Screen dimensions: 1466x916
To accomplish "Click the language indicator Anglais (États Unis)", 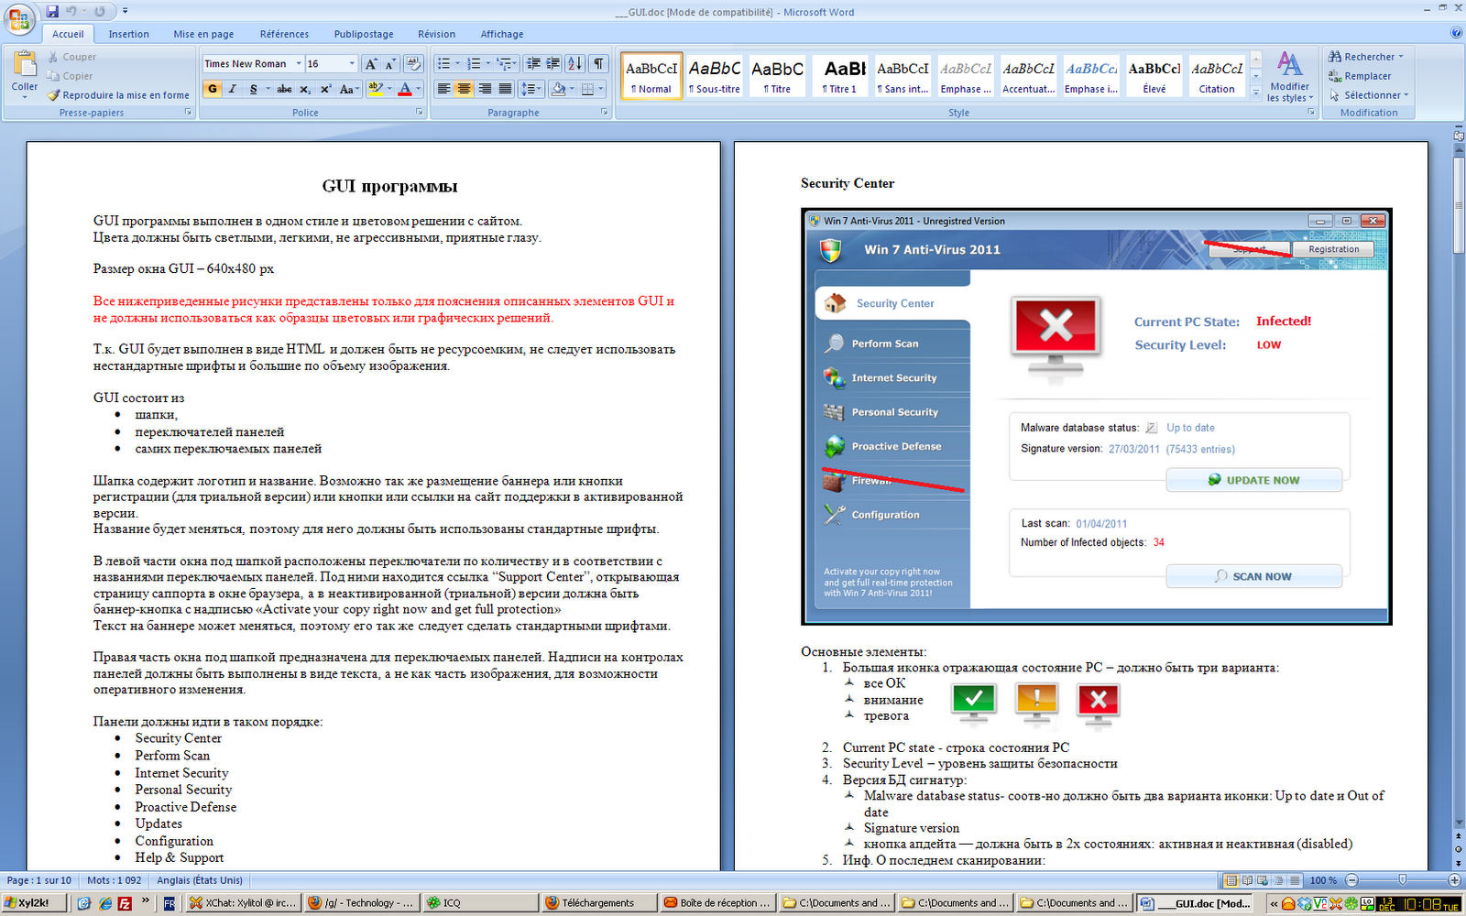I will 200,880.
